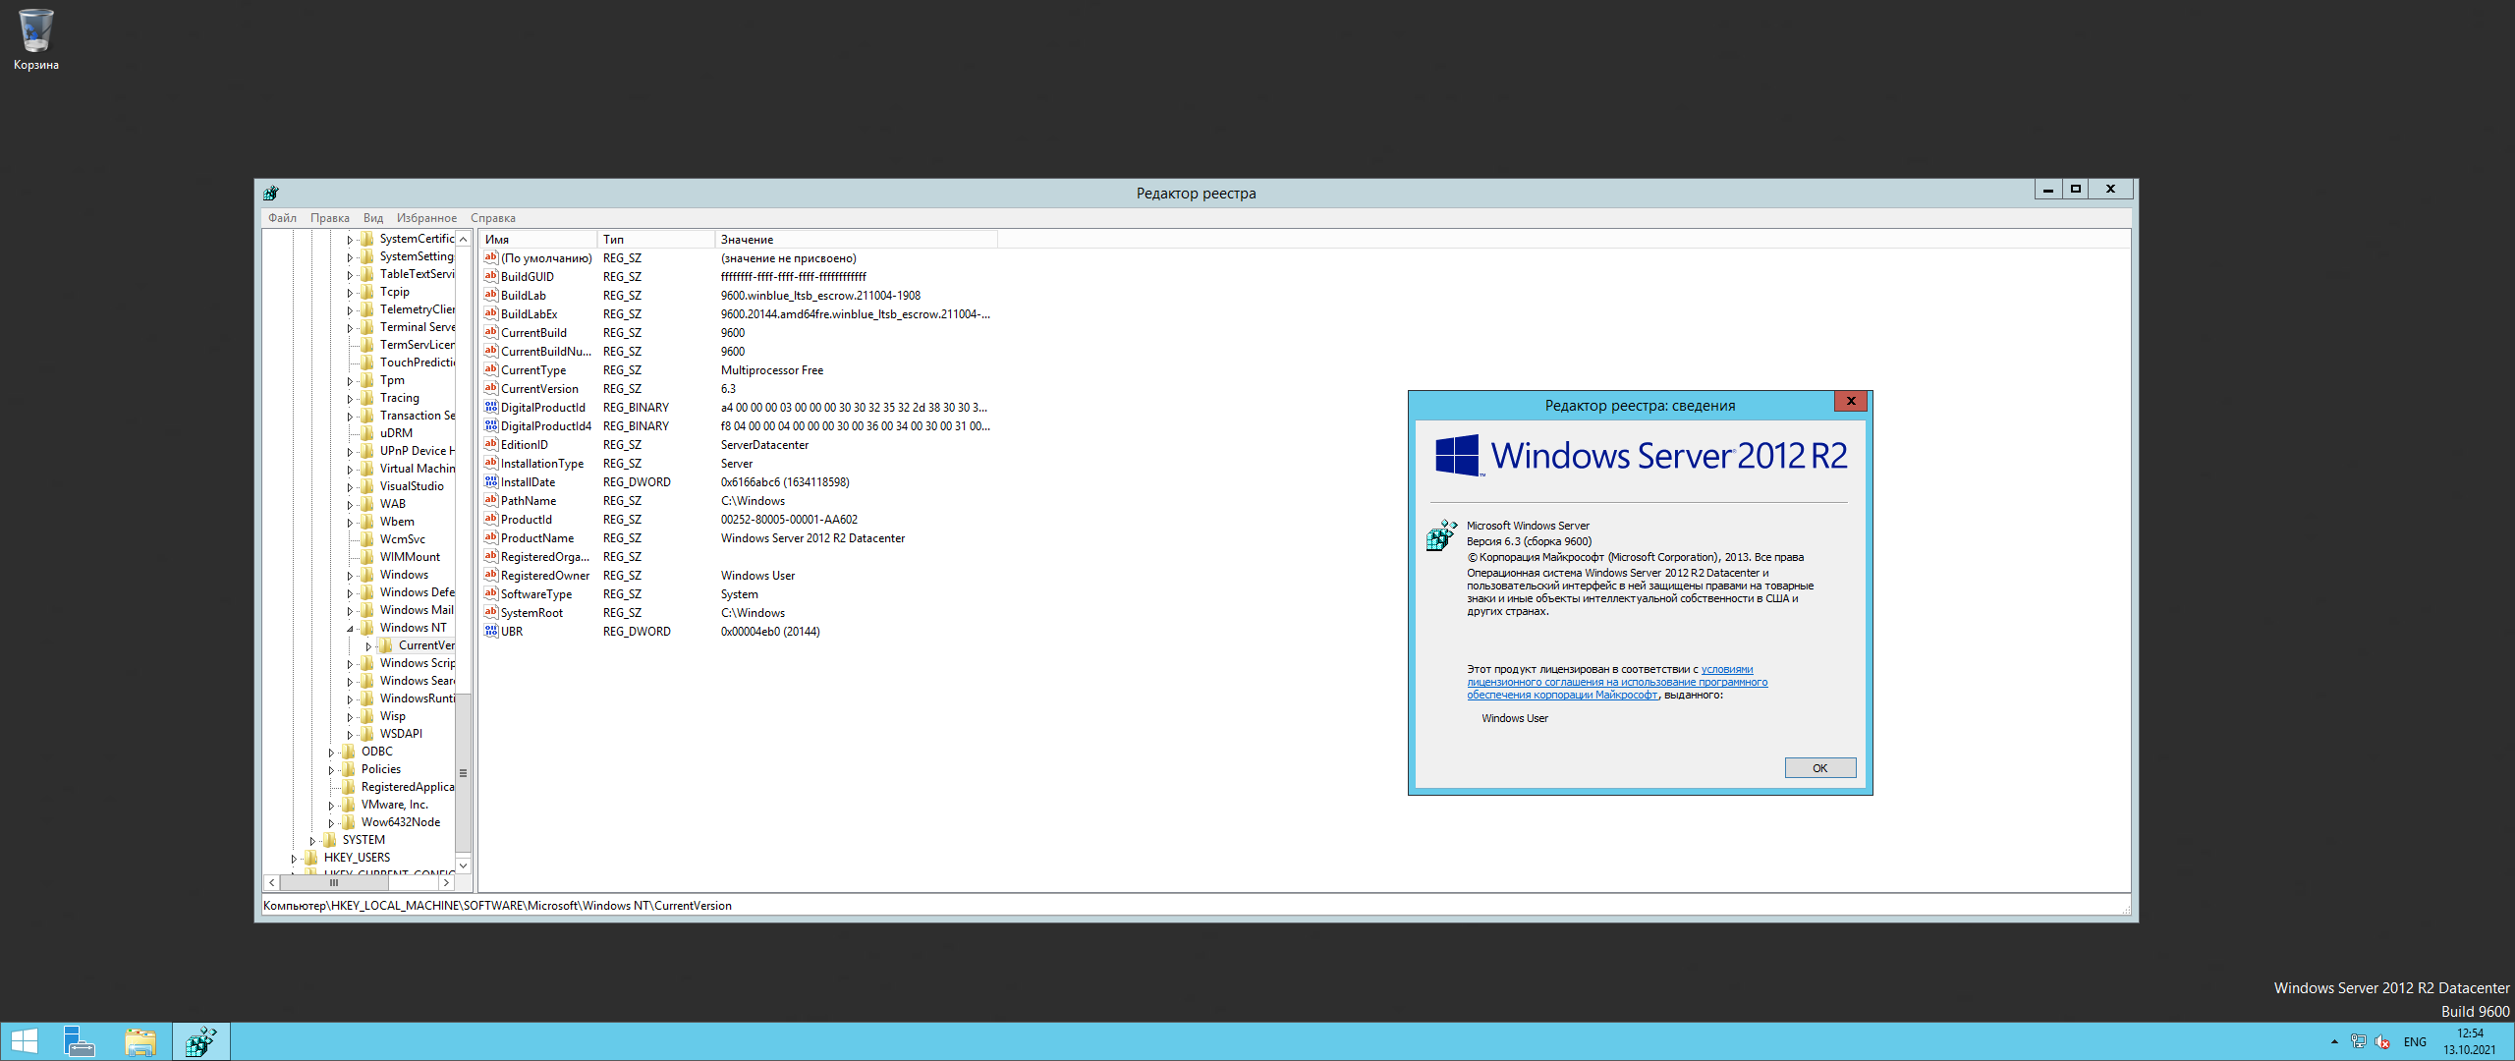Click OK in the About dialog
Screen dimensions: 2515x1061
(x=1819, y=768)
